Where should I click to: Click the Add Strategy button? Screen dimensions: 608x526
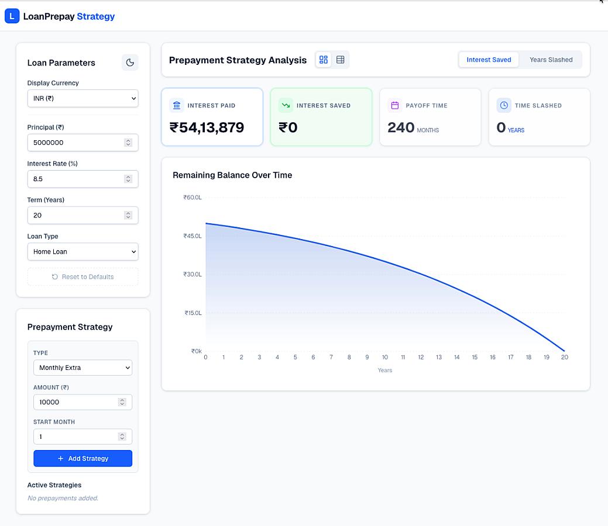(x=83, y=458)
